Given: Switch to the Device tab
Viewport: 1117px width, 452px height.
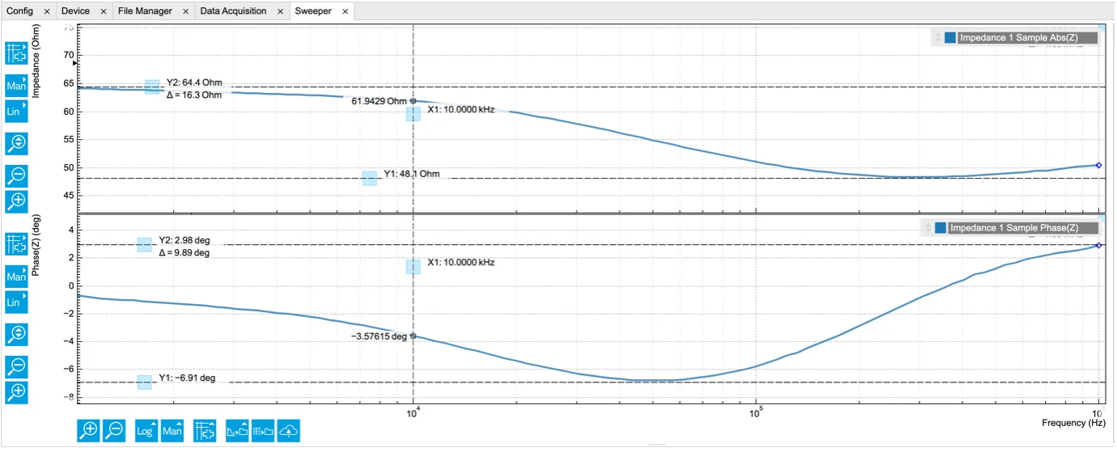Looking at the screenshot, I should [75, 11].
